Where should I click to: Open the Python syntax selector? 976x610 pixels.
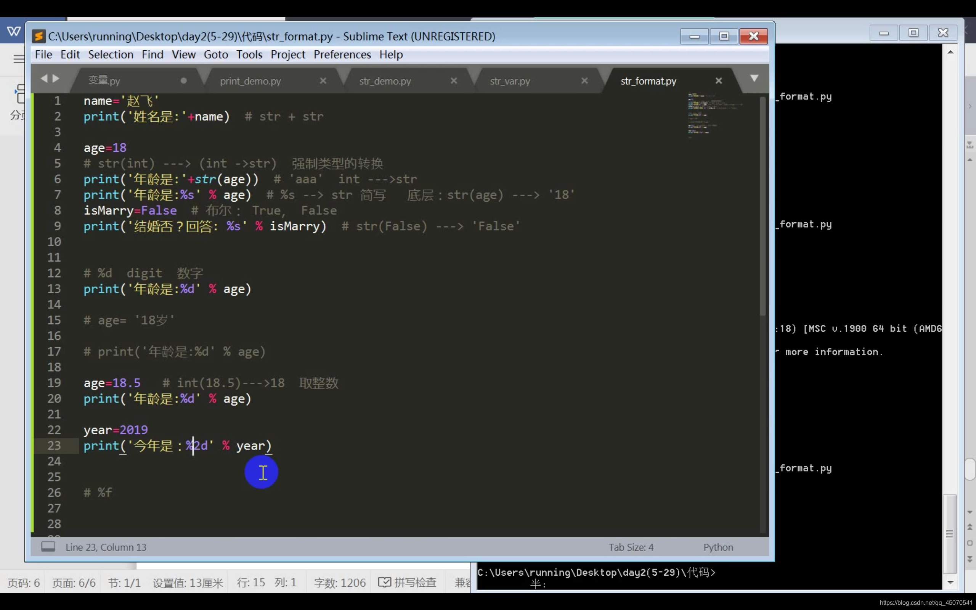pyautogui.click(x=718, y=547)
